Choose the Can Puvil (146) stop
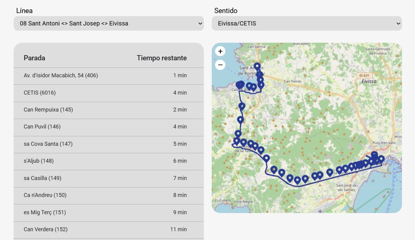The height and width of the screenshot is (240, 415). [x=109, y=127]
